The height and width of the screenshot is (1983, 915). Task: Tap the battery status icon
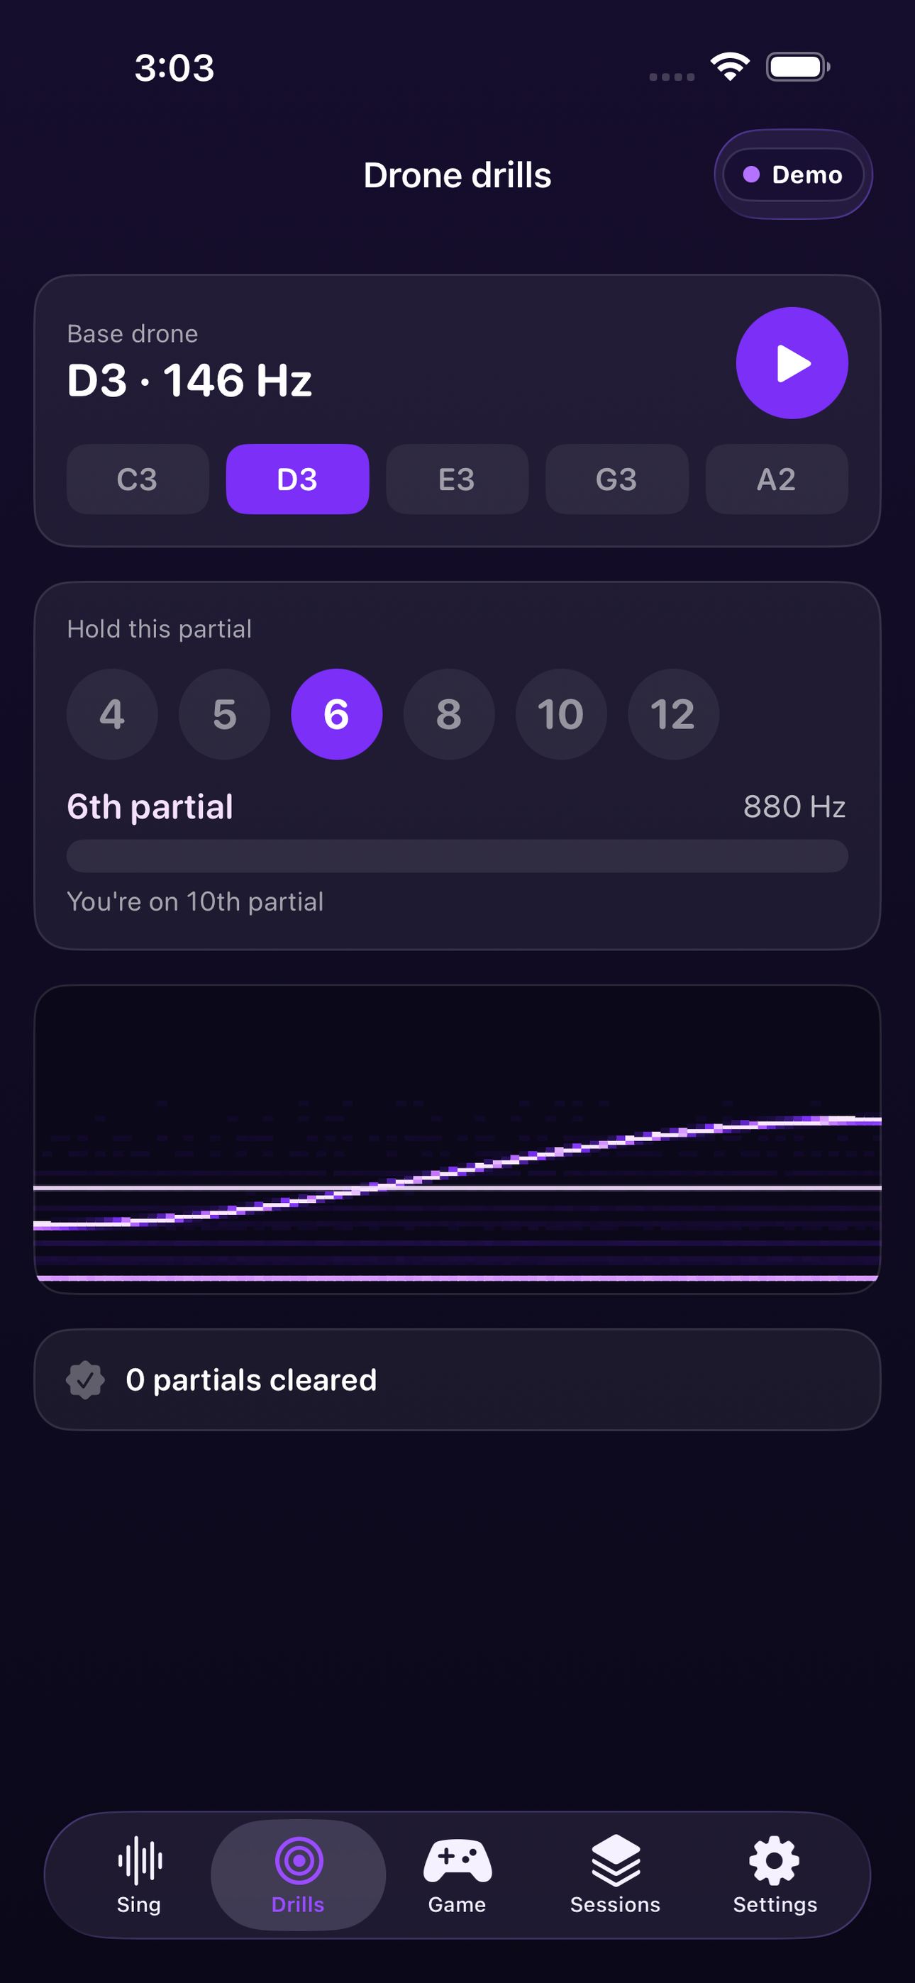pyautogui.click(x=798, y=67)
